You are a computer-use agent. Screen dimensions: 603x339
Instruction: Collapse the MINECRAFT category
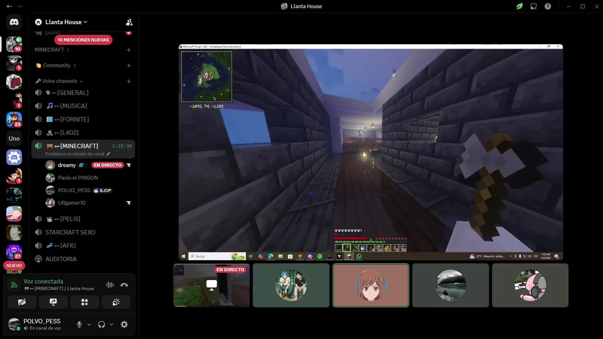tap(52, 50)
